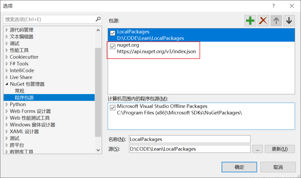Close the 选项 dialog
This screenshot has width=301, height=178.
(292, 6)
